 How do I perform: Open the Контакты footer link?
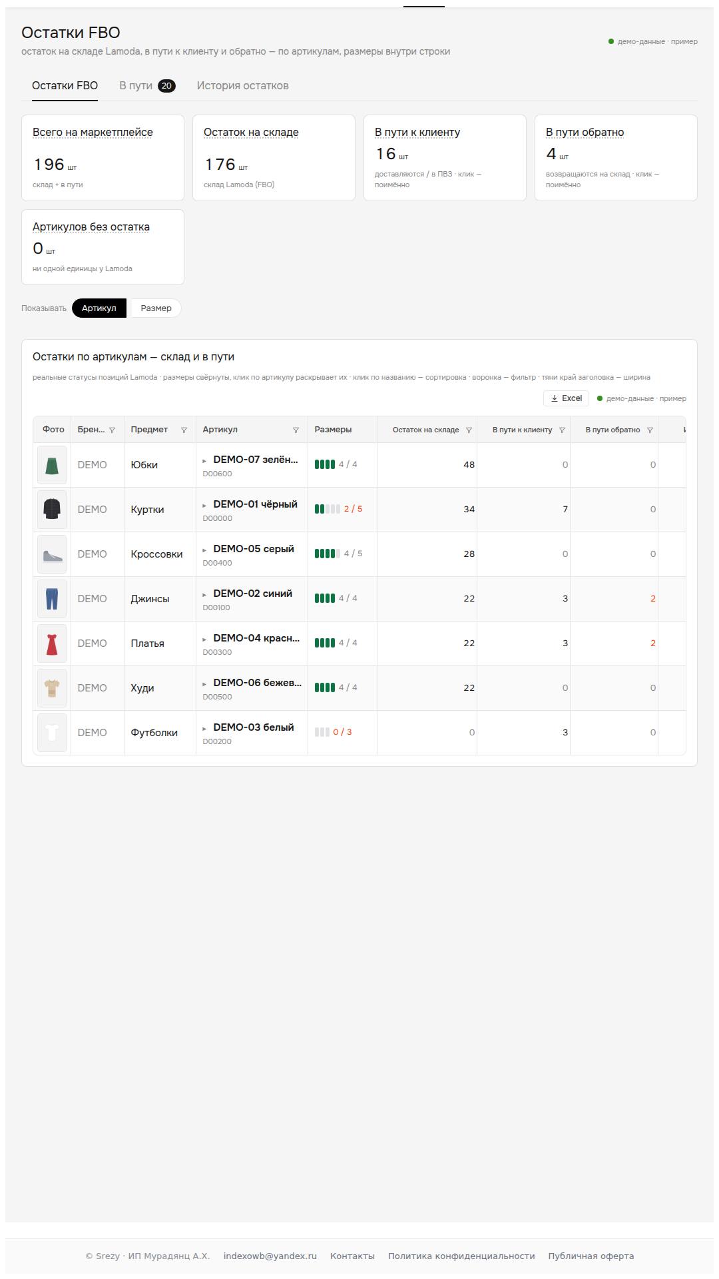tap(352, 1256)
